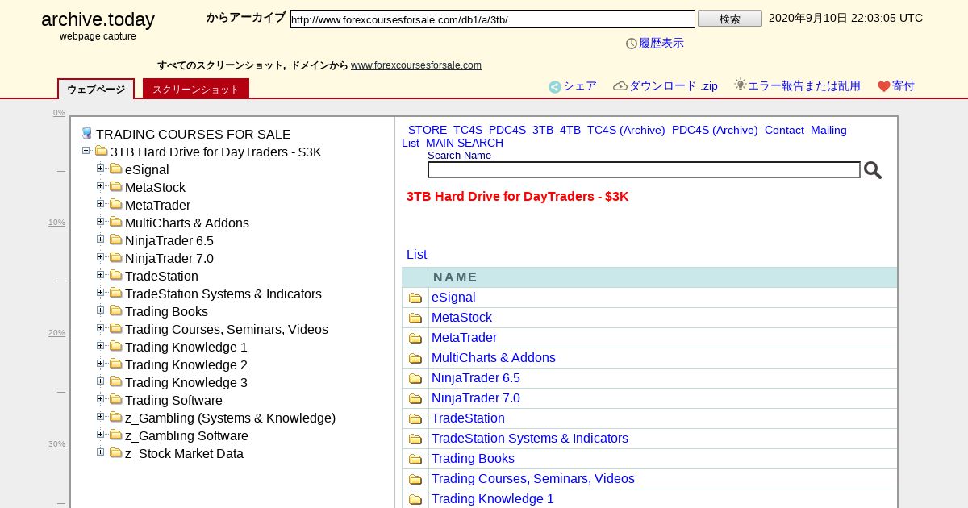Click the search magnifier icon beside Search Name

coord(872,170)
